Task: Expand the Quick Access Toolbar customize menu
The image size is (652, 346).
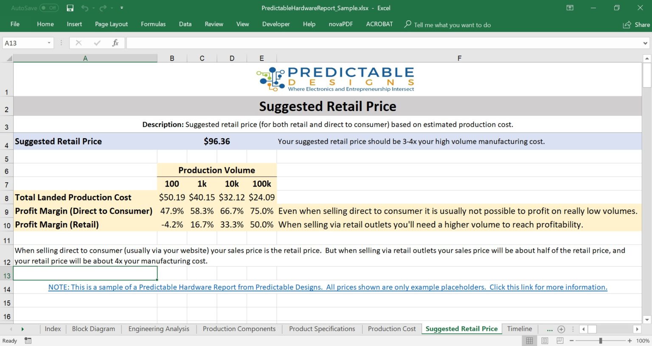Action: (x=121, y=8)
